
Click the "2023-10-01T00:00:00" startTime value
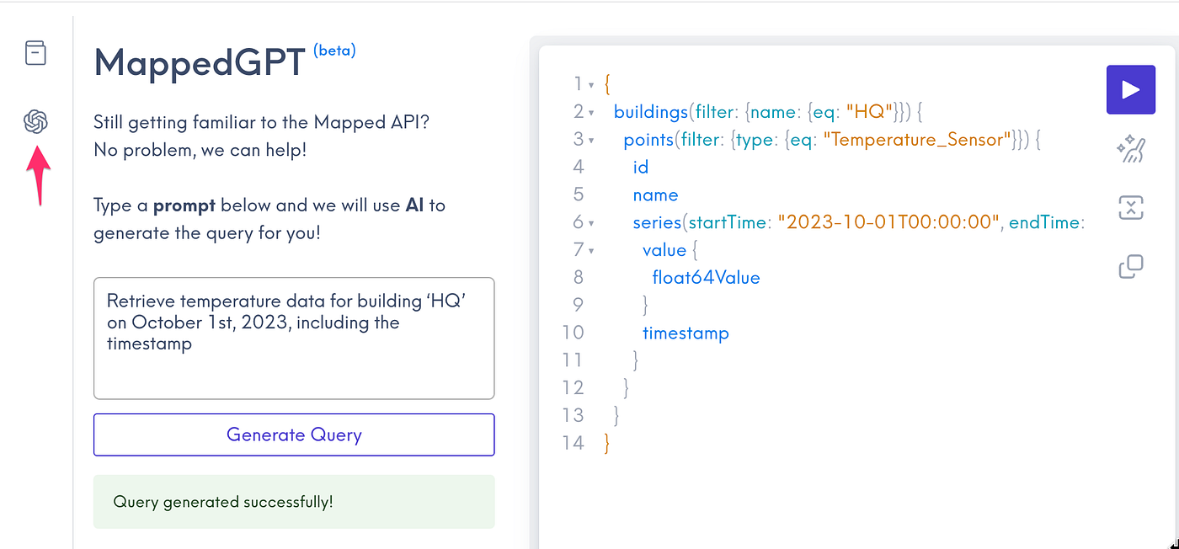[x=888, y=222]
